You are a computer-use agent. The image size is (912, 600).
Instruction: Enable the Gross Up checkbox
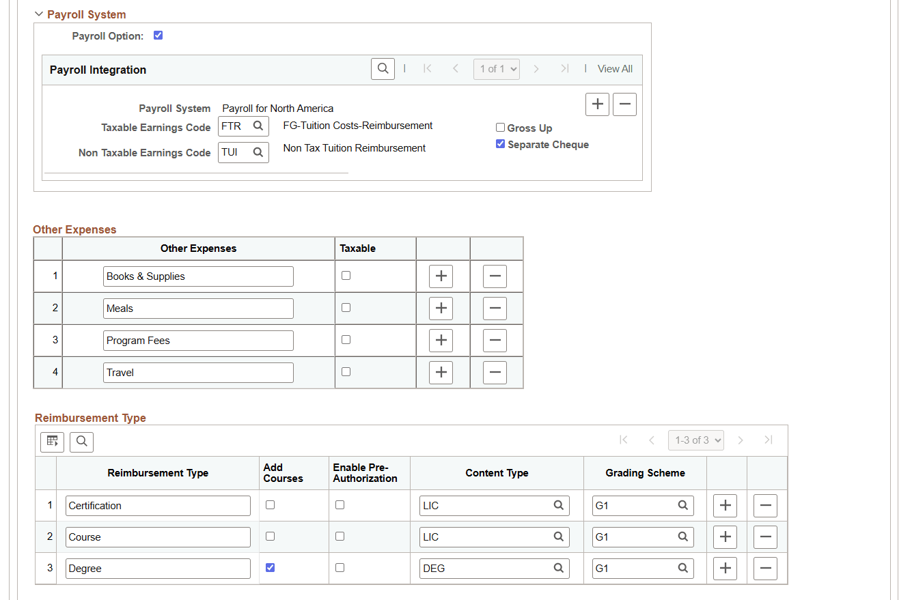pos(500,128)
